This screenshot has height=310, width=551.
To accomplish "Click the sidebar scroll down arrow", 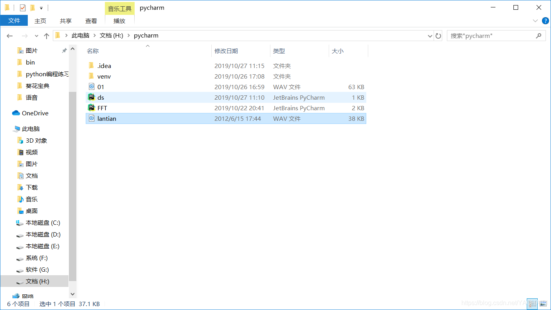I will pos(72,294).
